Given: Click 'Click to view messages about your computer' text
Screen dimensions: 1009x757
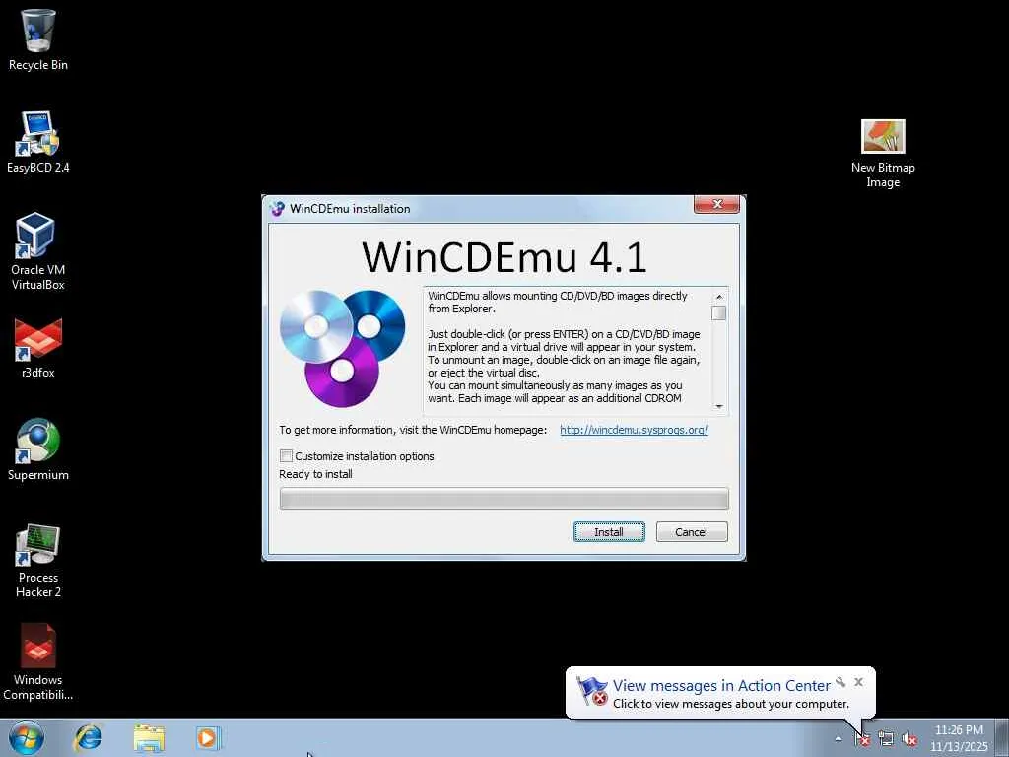Looking at the screenshot, I should pyautogui.click(x=731, y=704).
